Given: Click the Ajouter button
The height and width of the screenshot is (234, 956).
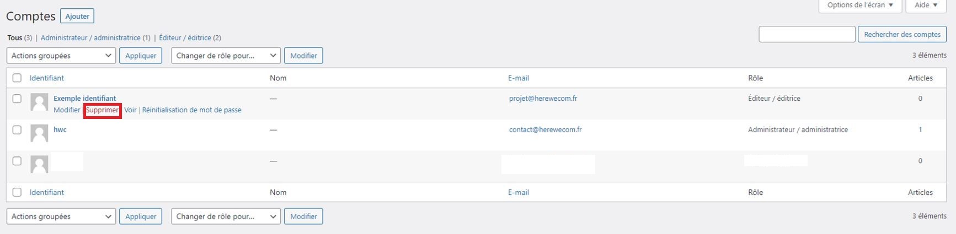Looking at the screenshot, I should click(x=77, y=17).
